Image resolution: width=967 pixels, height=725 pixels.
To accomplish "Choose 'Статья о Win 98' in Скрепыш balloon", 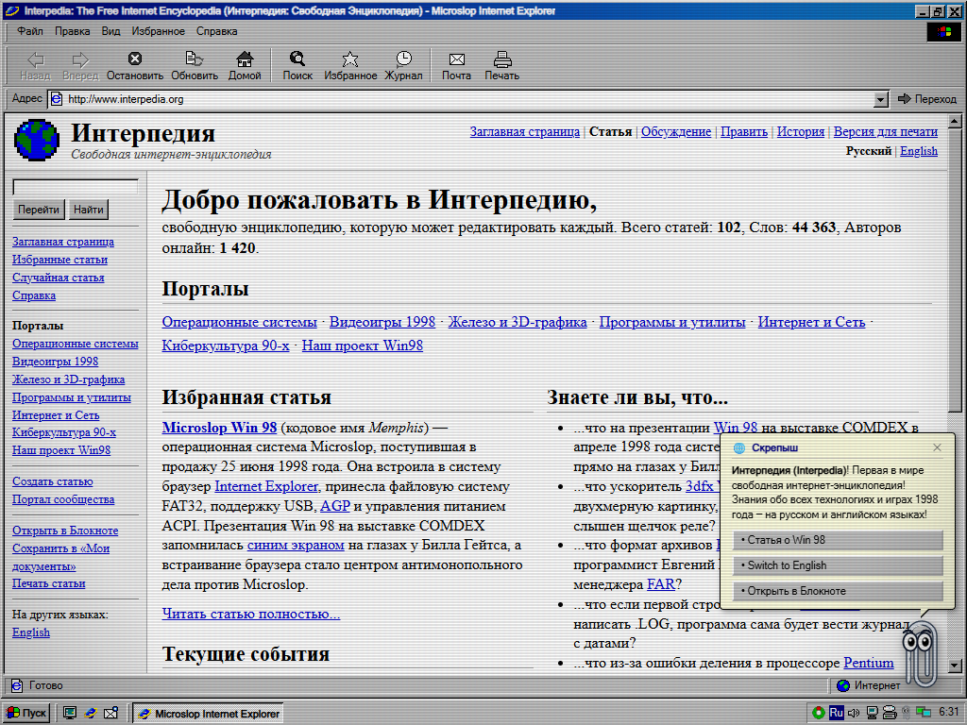I will 839,540.
